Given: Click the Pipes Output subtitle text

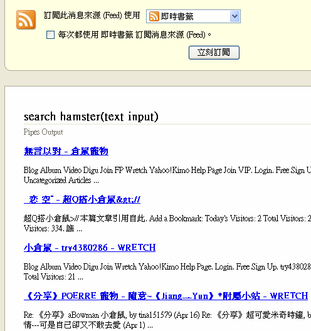Looking at the screenshot, I should 43,132.
